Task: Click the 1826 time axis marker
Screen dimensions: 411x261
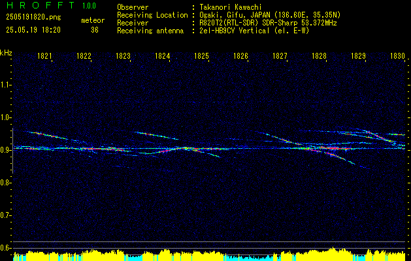Action: click(241, 56)
